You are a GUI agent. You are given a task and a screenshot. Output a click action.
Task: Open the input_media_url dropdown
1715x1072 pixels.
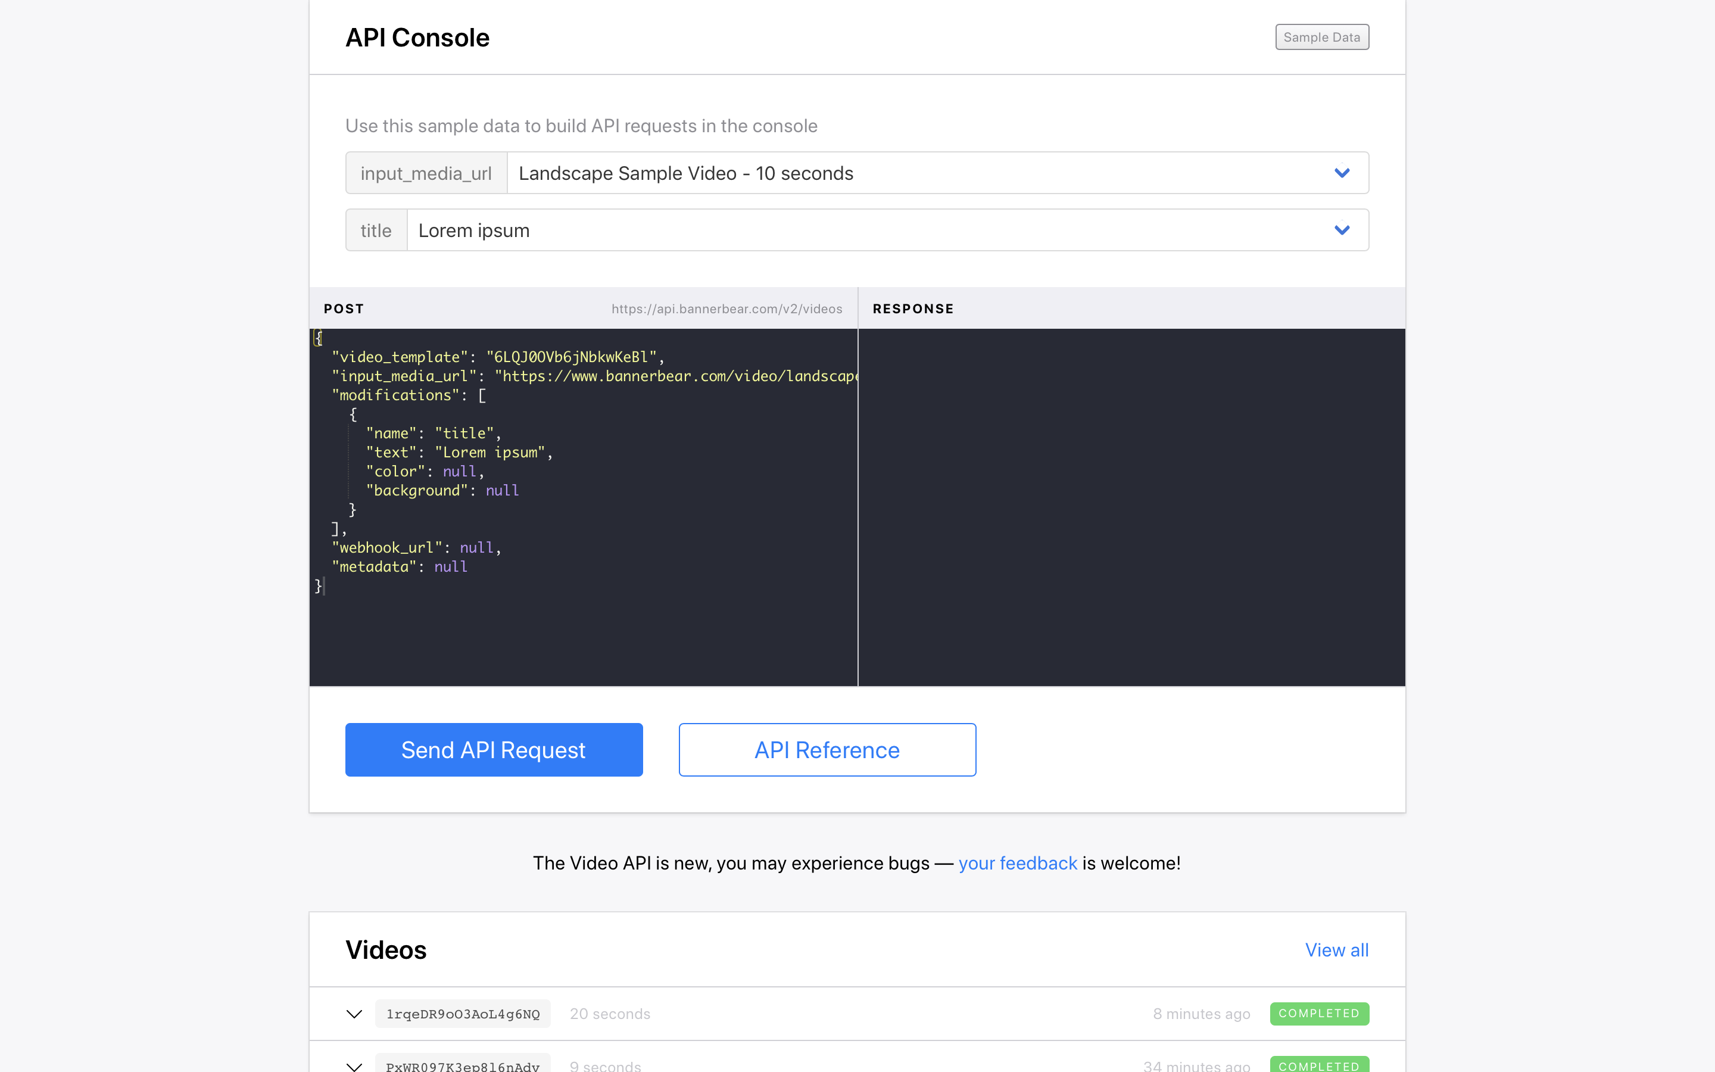click(x=921, y=173)
